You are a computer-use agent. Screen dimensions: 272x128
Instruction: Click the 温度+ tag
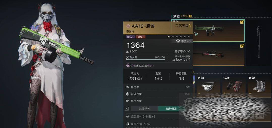click(x=141, y=37)
